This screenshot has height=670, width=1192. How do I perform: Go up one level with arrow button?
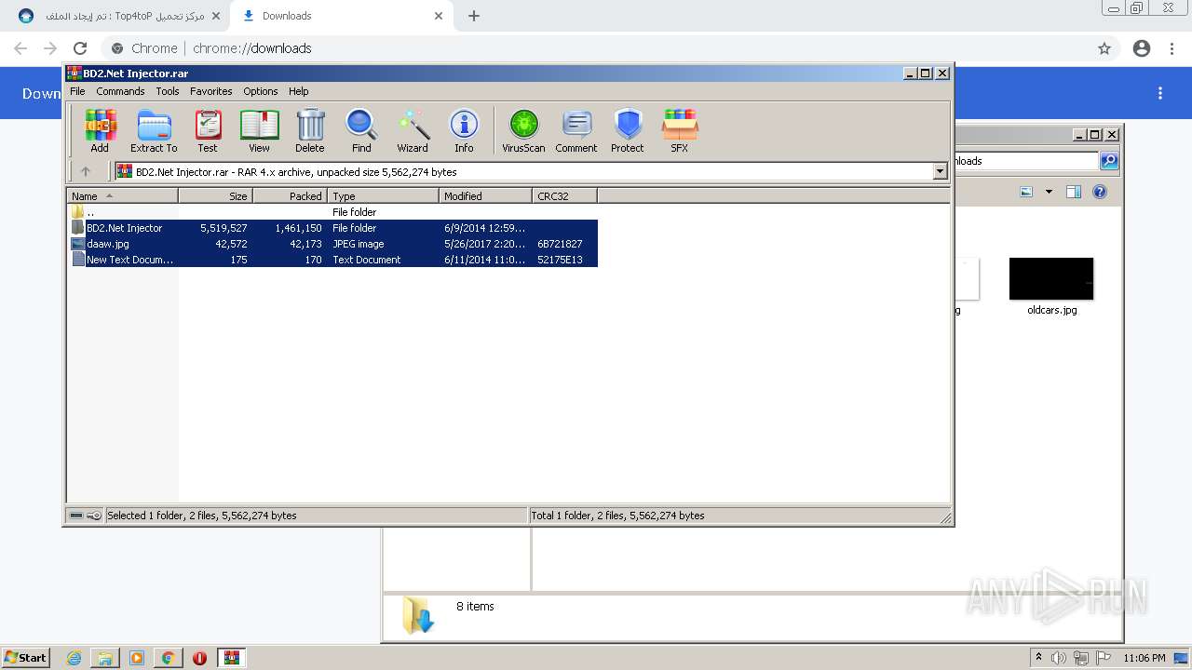pyautogui.click(x=86, y=171)
